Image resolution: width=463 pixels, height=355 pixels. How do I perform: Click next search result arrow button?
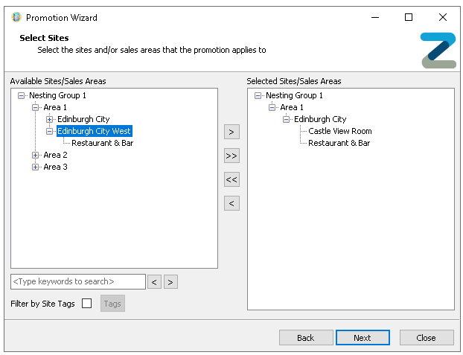coord(170,281)
